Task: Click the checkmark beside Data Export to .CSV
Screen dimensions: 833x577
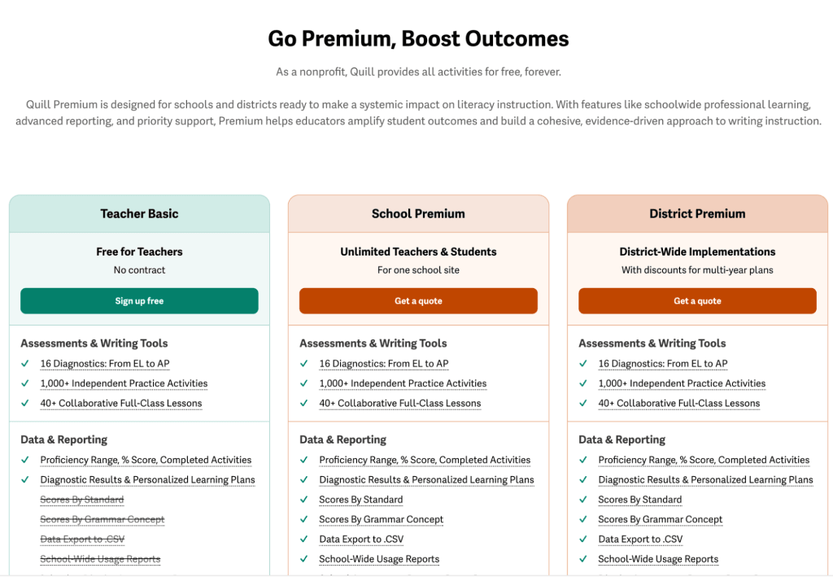Action: [x=304, y=539]
